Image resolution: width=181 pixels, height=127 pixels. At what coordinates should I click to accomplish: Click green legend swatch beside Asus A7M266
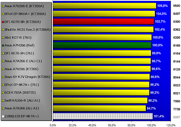3,45
